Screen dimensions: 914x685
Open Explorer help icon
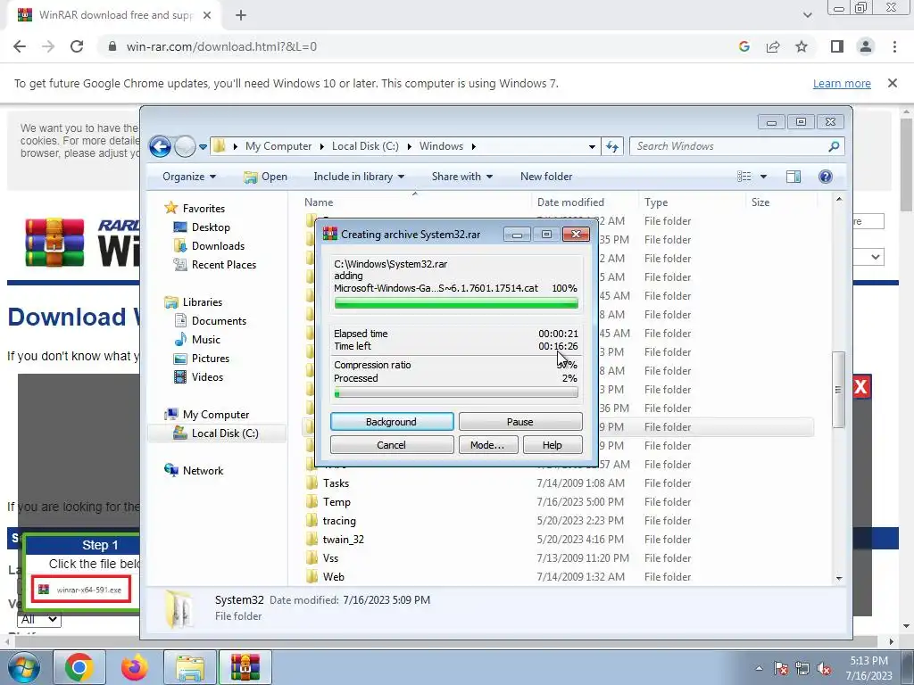826,177
